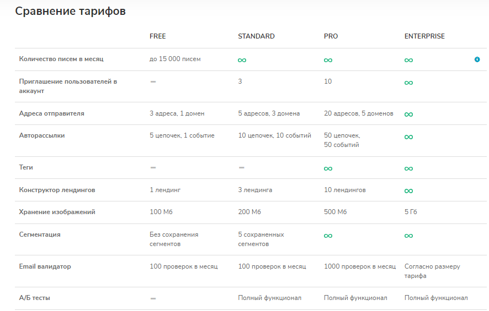Click ENTERPRISE infinity icon for sender addresses

click(x=408, y=114)
